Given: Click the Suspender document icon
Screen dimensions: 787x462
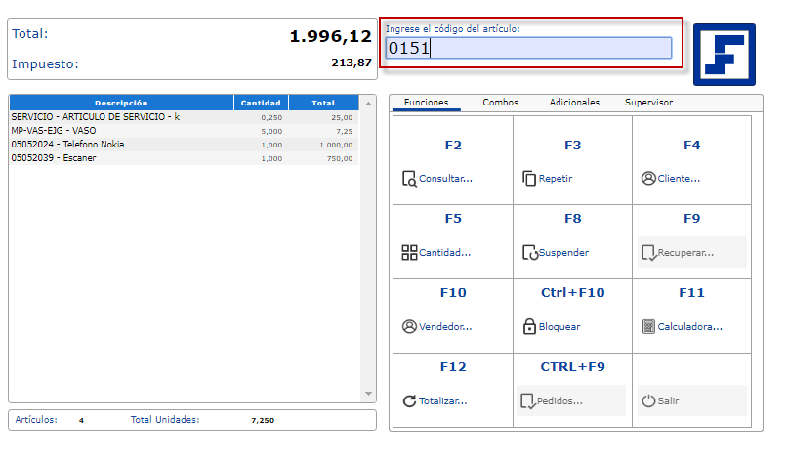Looking at the screenshot, I should (529, 253).
